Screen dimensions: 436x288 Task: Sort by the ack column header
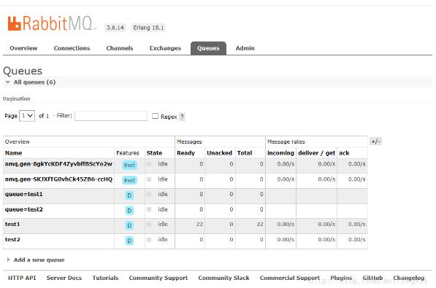(x=344, y=153)
